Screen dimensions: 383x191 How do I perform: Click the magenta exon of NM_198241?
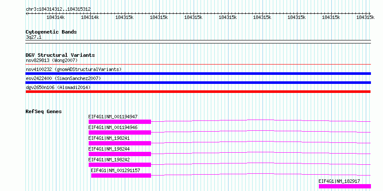pos(120,143)
